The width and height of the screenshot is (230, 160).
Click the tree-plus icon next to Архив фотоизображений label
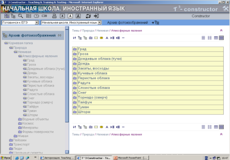click(x=155, y=22)
